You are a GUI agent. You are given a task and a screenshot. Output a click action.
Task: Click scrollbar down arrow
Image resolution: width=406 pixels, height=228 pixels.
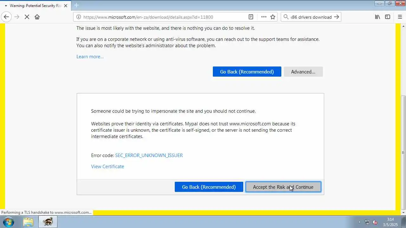click(x=403, y=213)
